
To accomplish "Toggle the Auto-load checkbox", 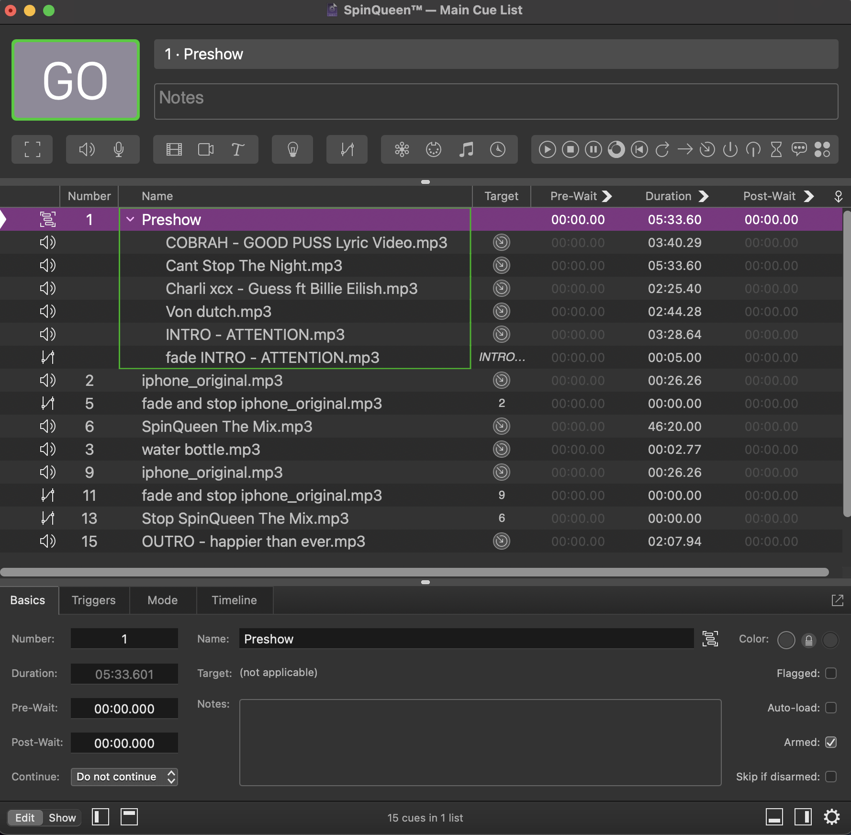I will 831,708.
